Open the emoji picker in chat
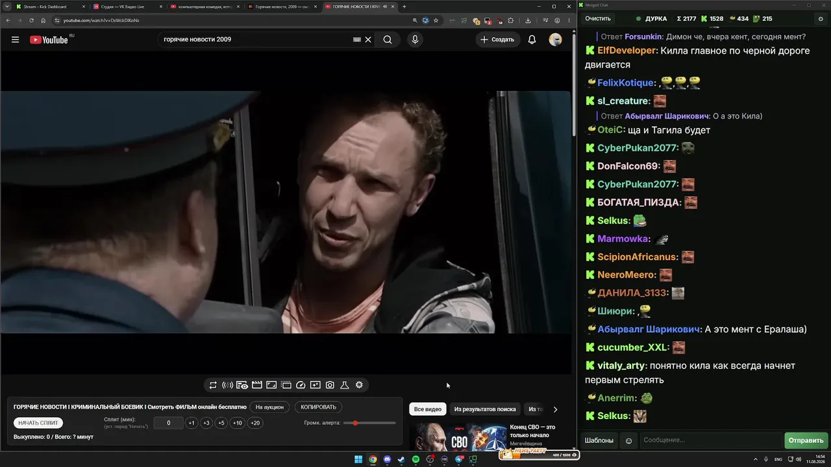The height and width of the screenshot is (467, 831). [628, 441]
